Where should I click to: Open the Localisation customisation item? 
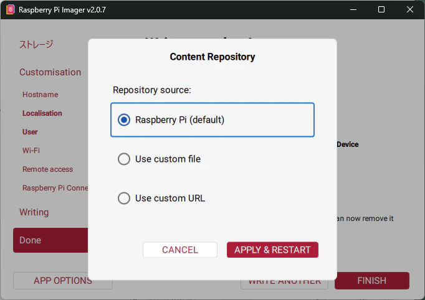click(42, 113)
